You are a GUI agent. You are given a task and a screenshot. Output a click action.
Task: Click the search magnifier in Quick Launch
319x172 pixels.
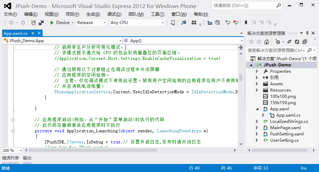pyautogui.click(x=278, y=6)
